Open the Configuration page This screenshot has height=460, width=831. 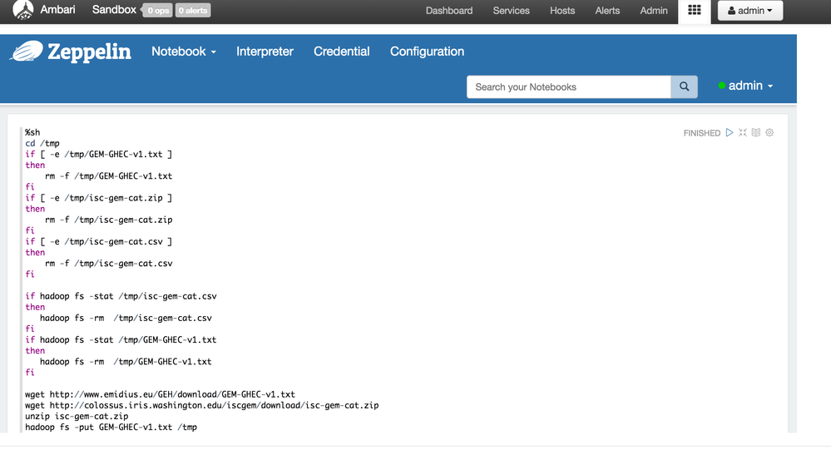coord(428,52)
